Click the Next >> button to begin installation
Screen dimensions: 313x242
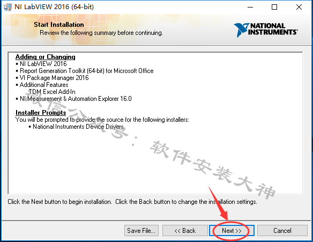pyautogui.click(x=232, y=231)
